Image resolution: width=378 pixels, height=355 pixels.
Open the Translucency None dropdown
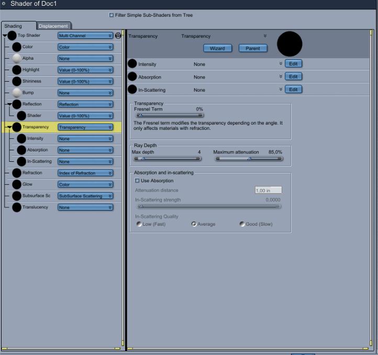(85, 207)
